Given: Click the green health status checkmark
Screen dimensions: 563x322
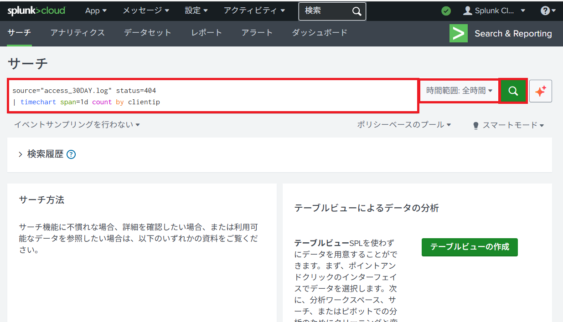Looking at the screenshot, I should pyautogui.click(x=446, y=11).
